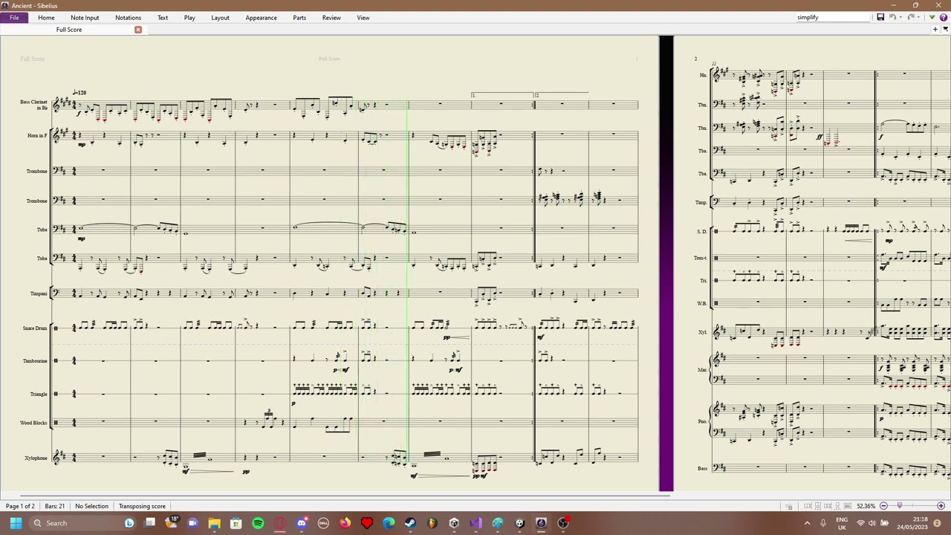951x535 pixels.
Task: Select spreads horizontally page view icon
Action: point(808,506)
